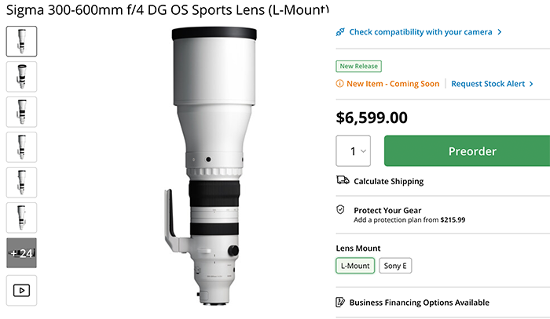Select the second lens thumbnail
This screenshot has height=319, width=550.
[x=21, y=76]
